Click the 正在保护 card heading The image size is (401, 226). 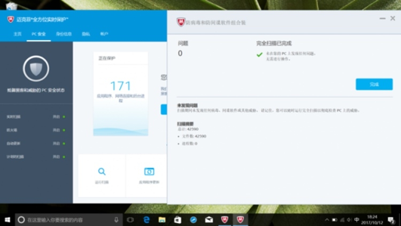pyautogui.click(x=107, y=58)
